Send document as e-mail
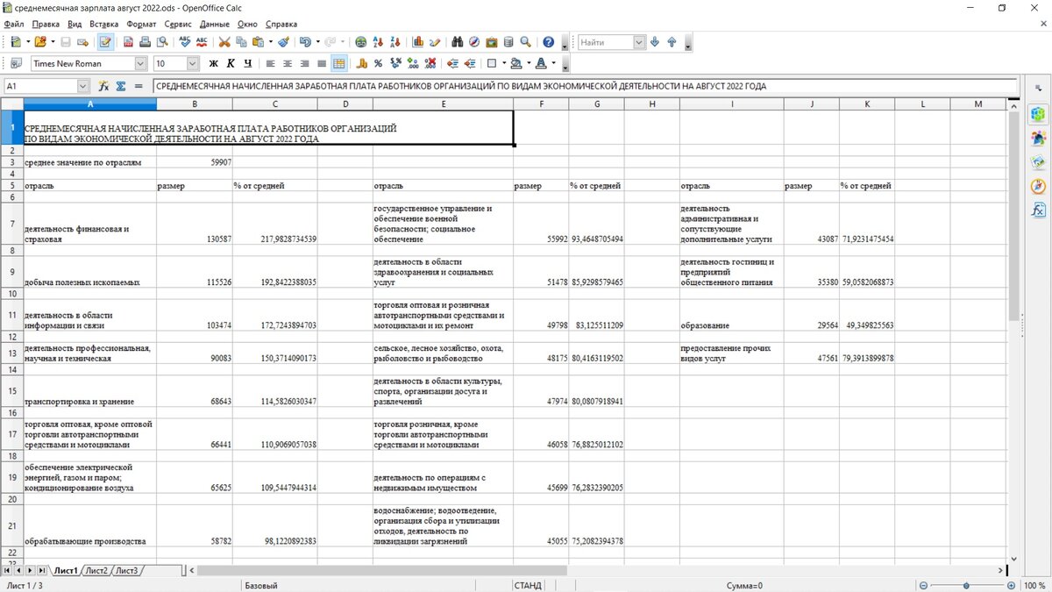The width and height of the screenshot is (1052, 592). point(82,42)
